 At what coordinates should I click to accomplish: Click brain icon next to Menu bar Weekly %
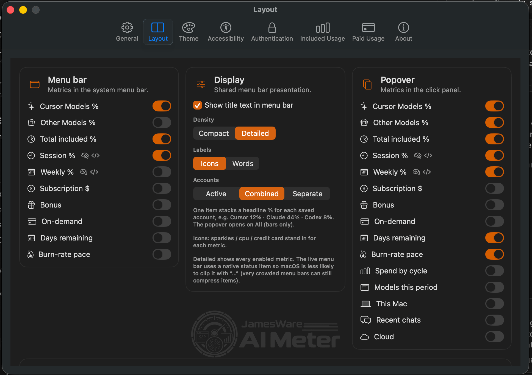84,172
